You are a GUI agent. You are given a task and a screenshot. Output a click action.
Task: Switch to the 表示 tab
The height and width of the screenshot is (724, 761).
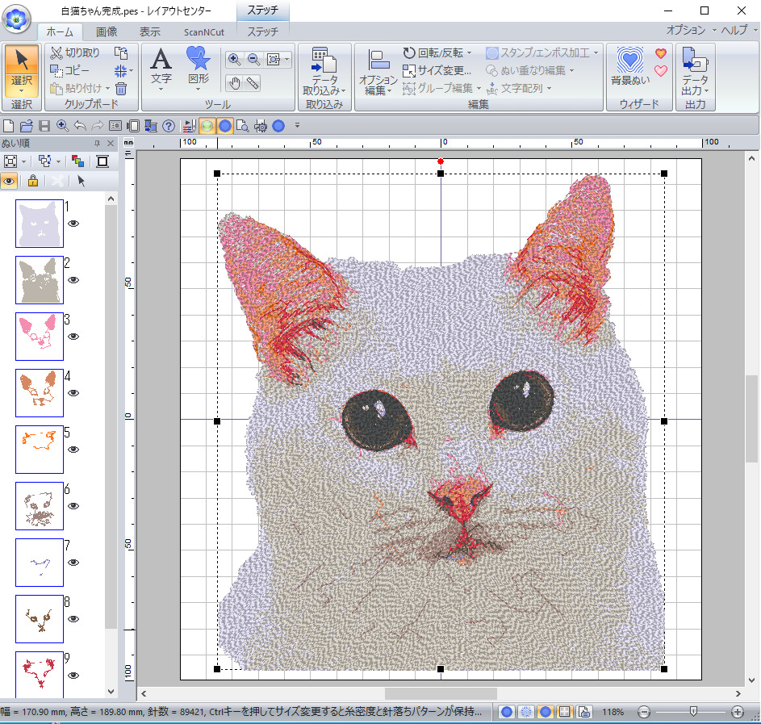150,32
